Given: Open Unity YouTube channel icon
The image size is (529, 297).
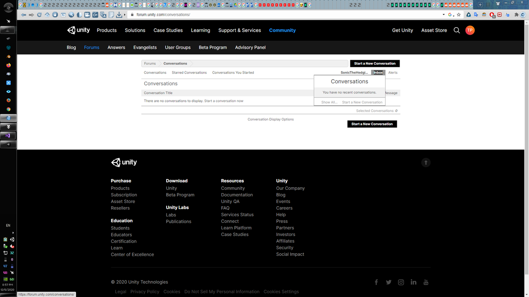Looking at the screenshot, I should click(426, 282).
